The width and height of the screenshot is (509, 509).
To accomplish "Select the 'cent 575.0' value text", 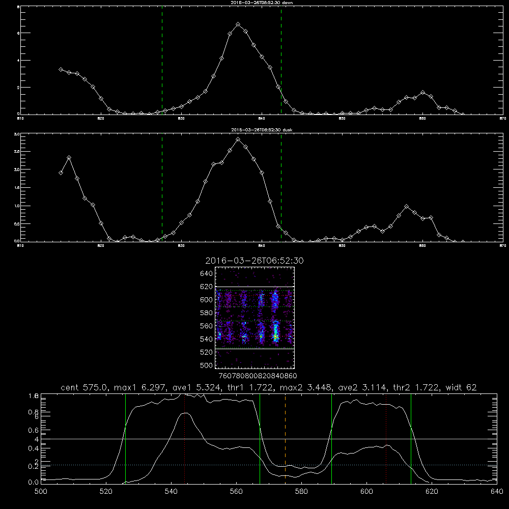I will [x=84, y=387].
